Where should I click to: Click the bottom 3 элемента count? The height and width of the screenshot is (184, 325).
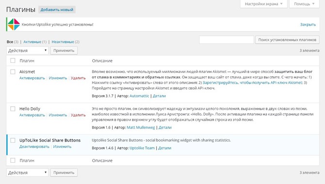point(309,172)
